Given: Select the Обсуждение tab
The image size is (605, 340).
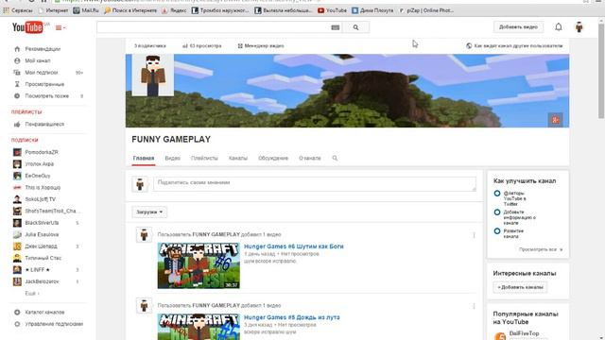Looking at the screenshot, I should coord(273,158).
